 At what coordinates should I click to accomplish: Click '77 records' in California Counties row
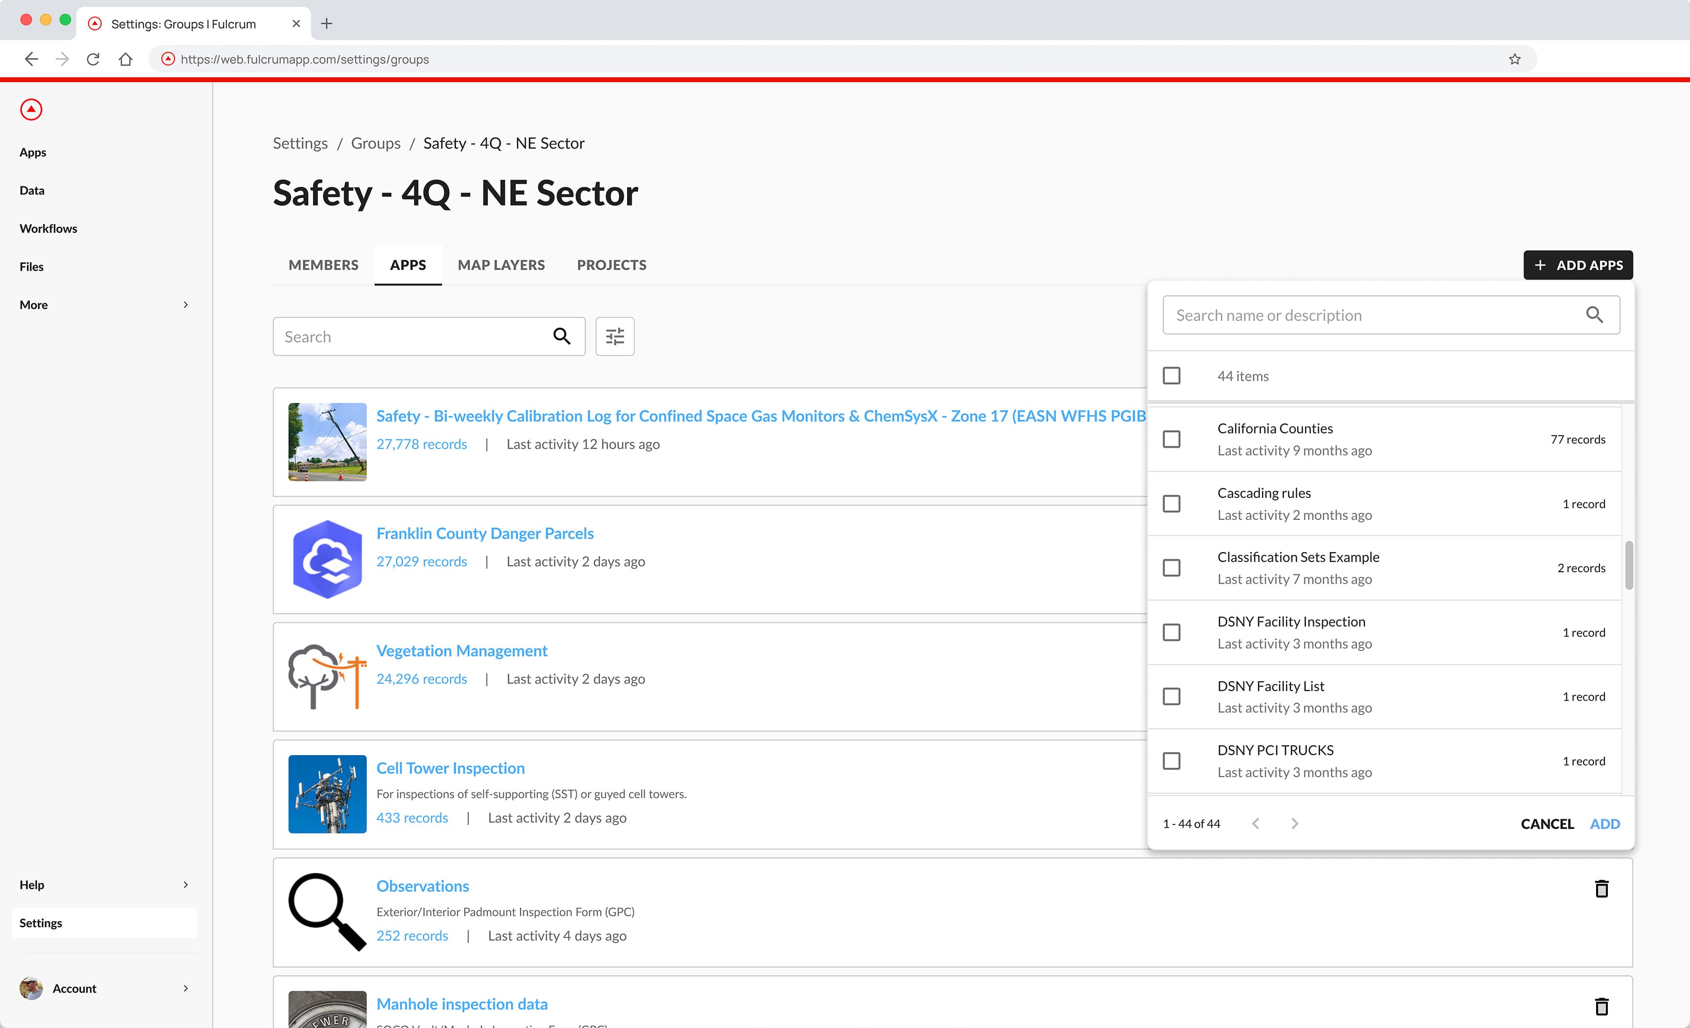[x=1578, y=439]
